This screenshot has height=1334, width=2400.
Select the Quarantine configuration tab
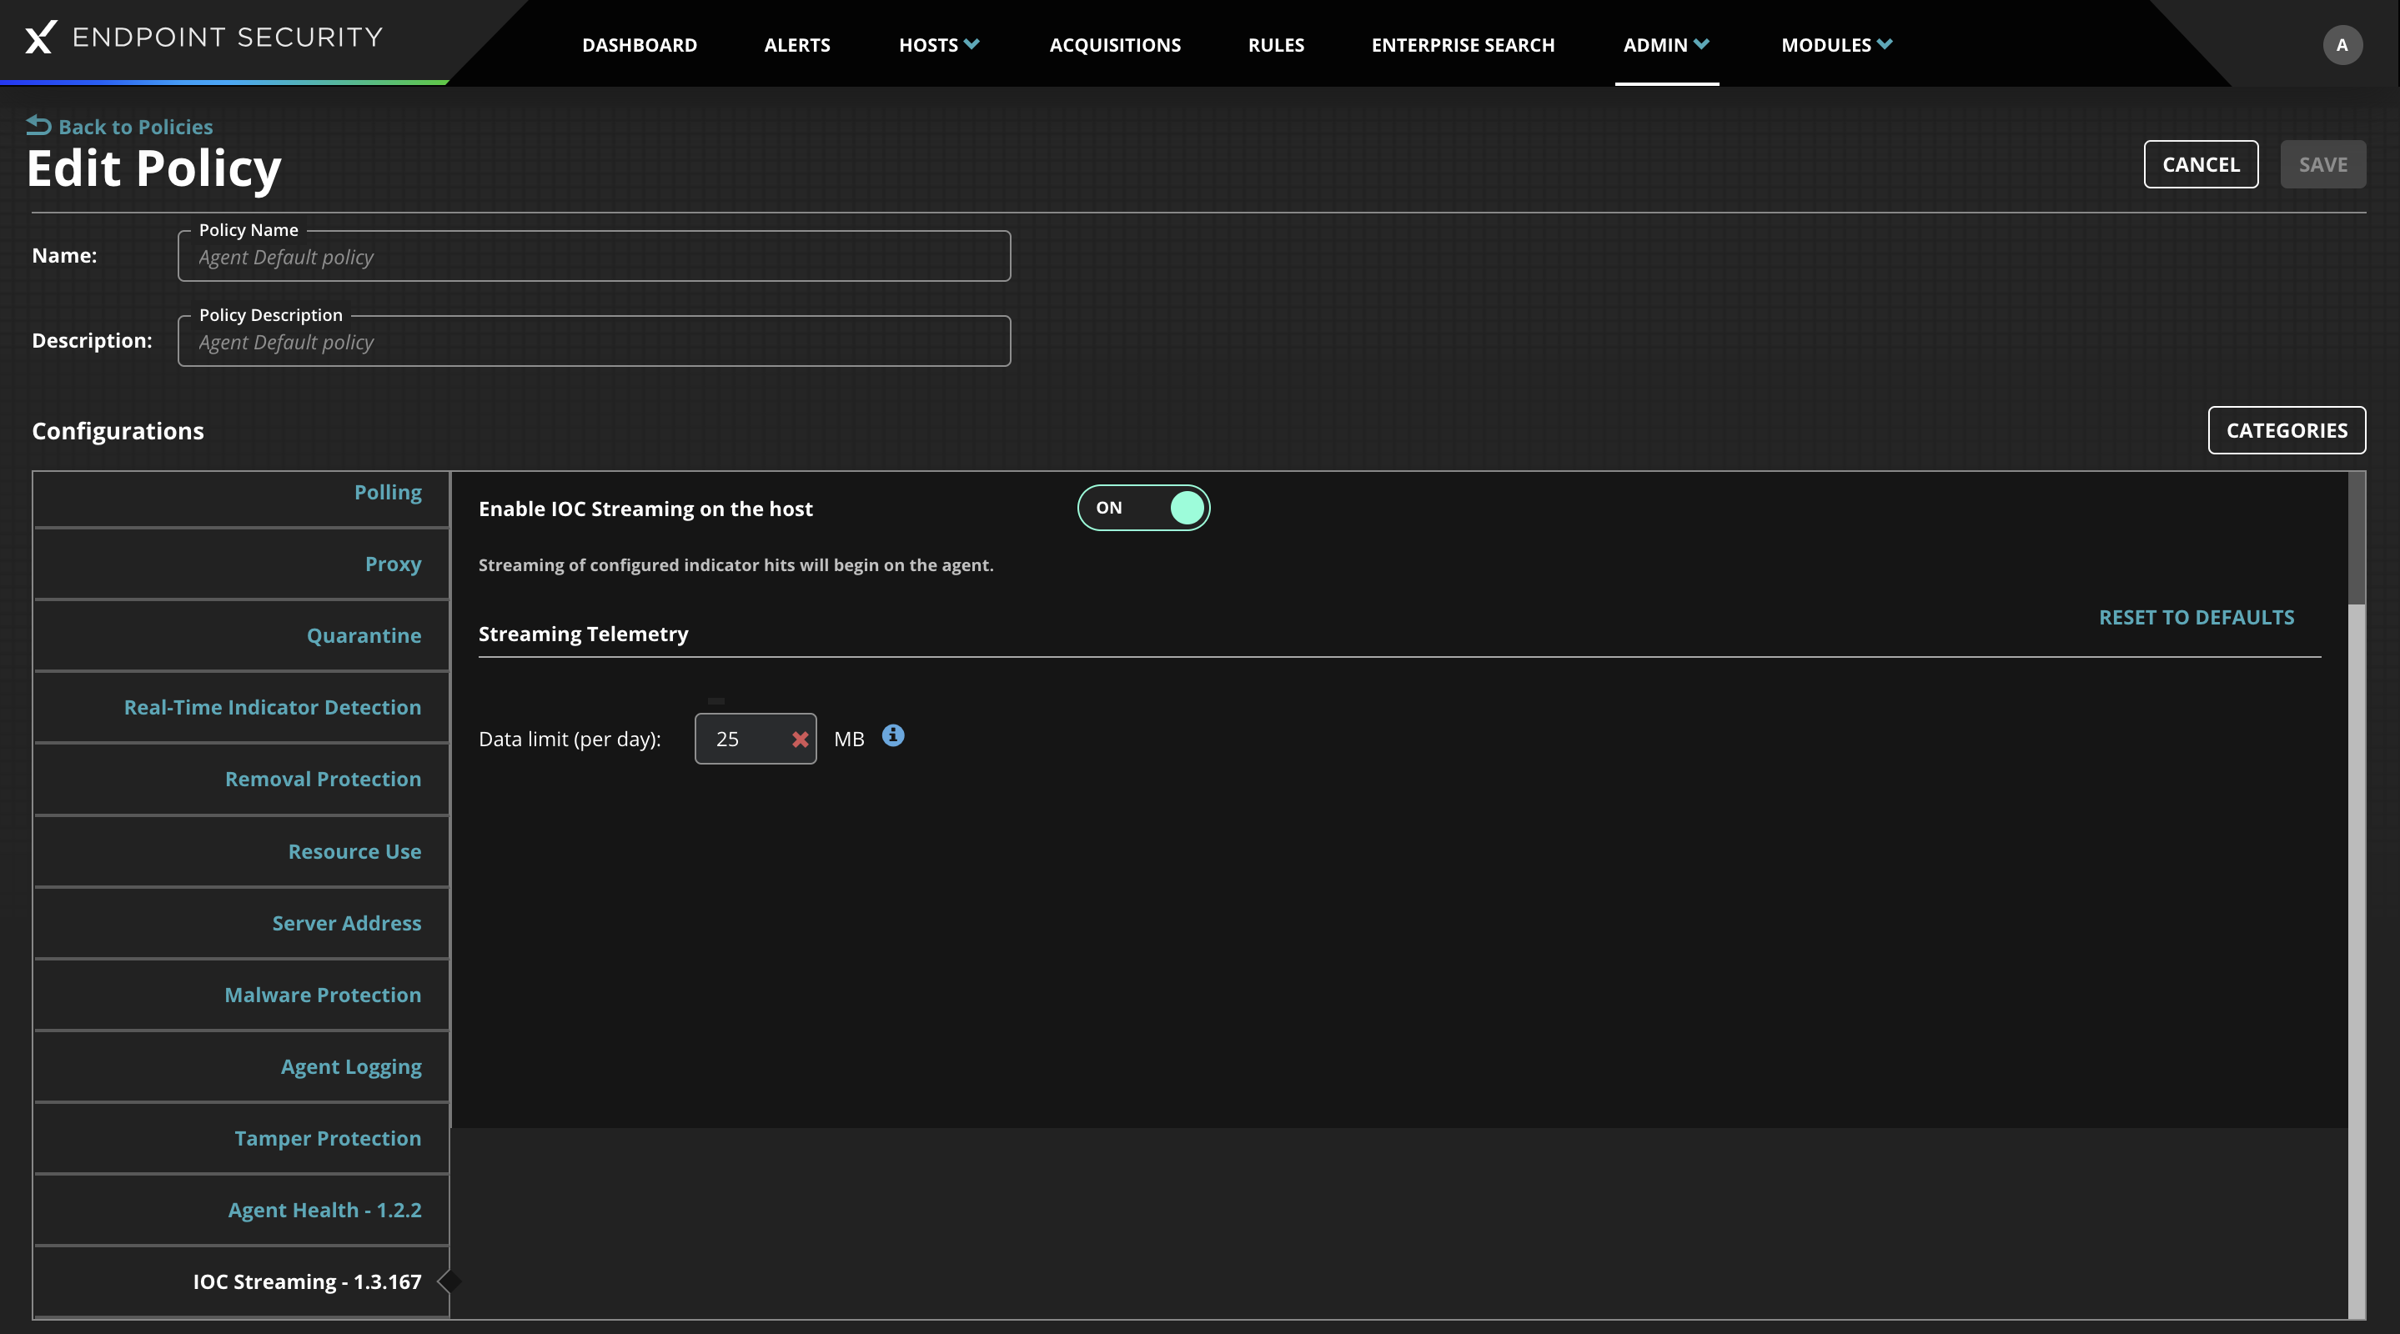tap(241, 636)
